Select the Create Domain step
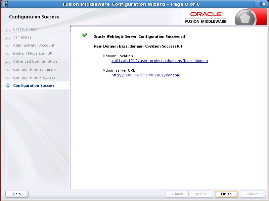This screenshot has height=201, width=269. (x=26, y=29)
